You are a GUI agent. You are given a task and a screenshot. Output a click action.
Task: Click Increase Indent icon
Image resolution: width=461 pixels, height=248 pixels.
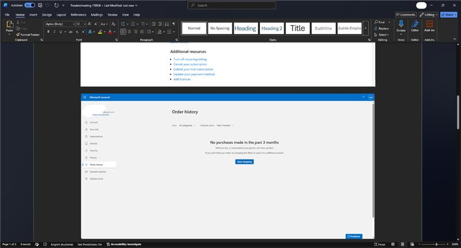tap(160, 24)
